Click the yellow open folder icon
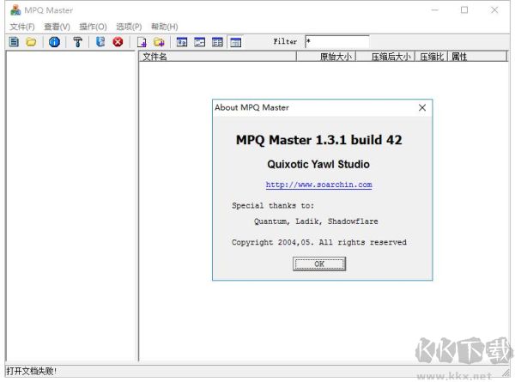The width and height of the screenshot is (515, 382). point(31,42)
